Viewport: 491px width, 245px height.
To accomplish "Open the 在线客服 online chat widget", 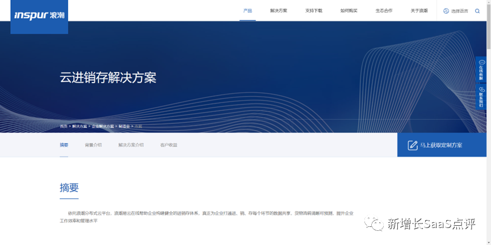I will (481, 70).
